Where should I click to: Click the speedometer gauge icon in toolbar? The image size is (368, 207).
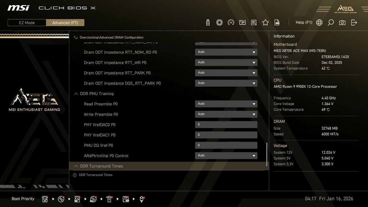click(231, 22)
